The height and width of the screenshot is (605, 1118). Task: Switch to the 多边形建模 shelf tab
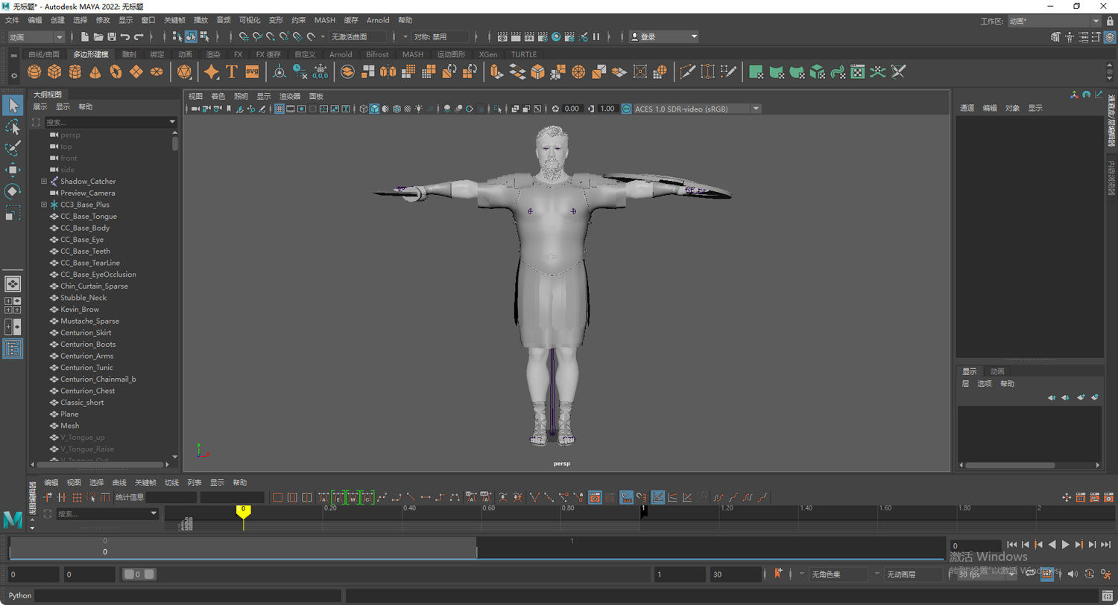click(x=90, y=54)
